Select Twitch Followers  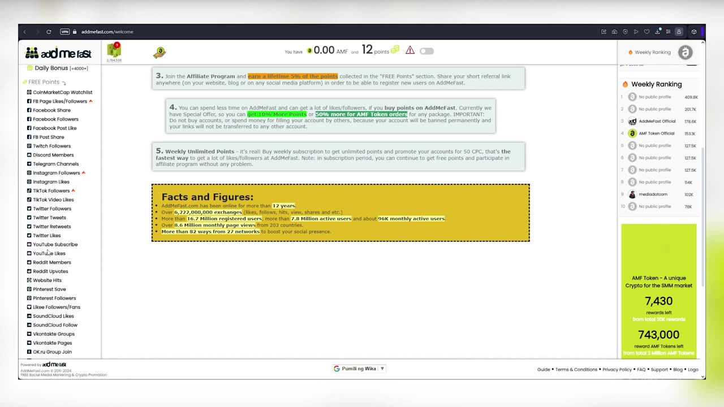pos(51,146)
